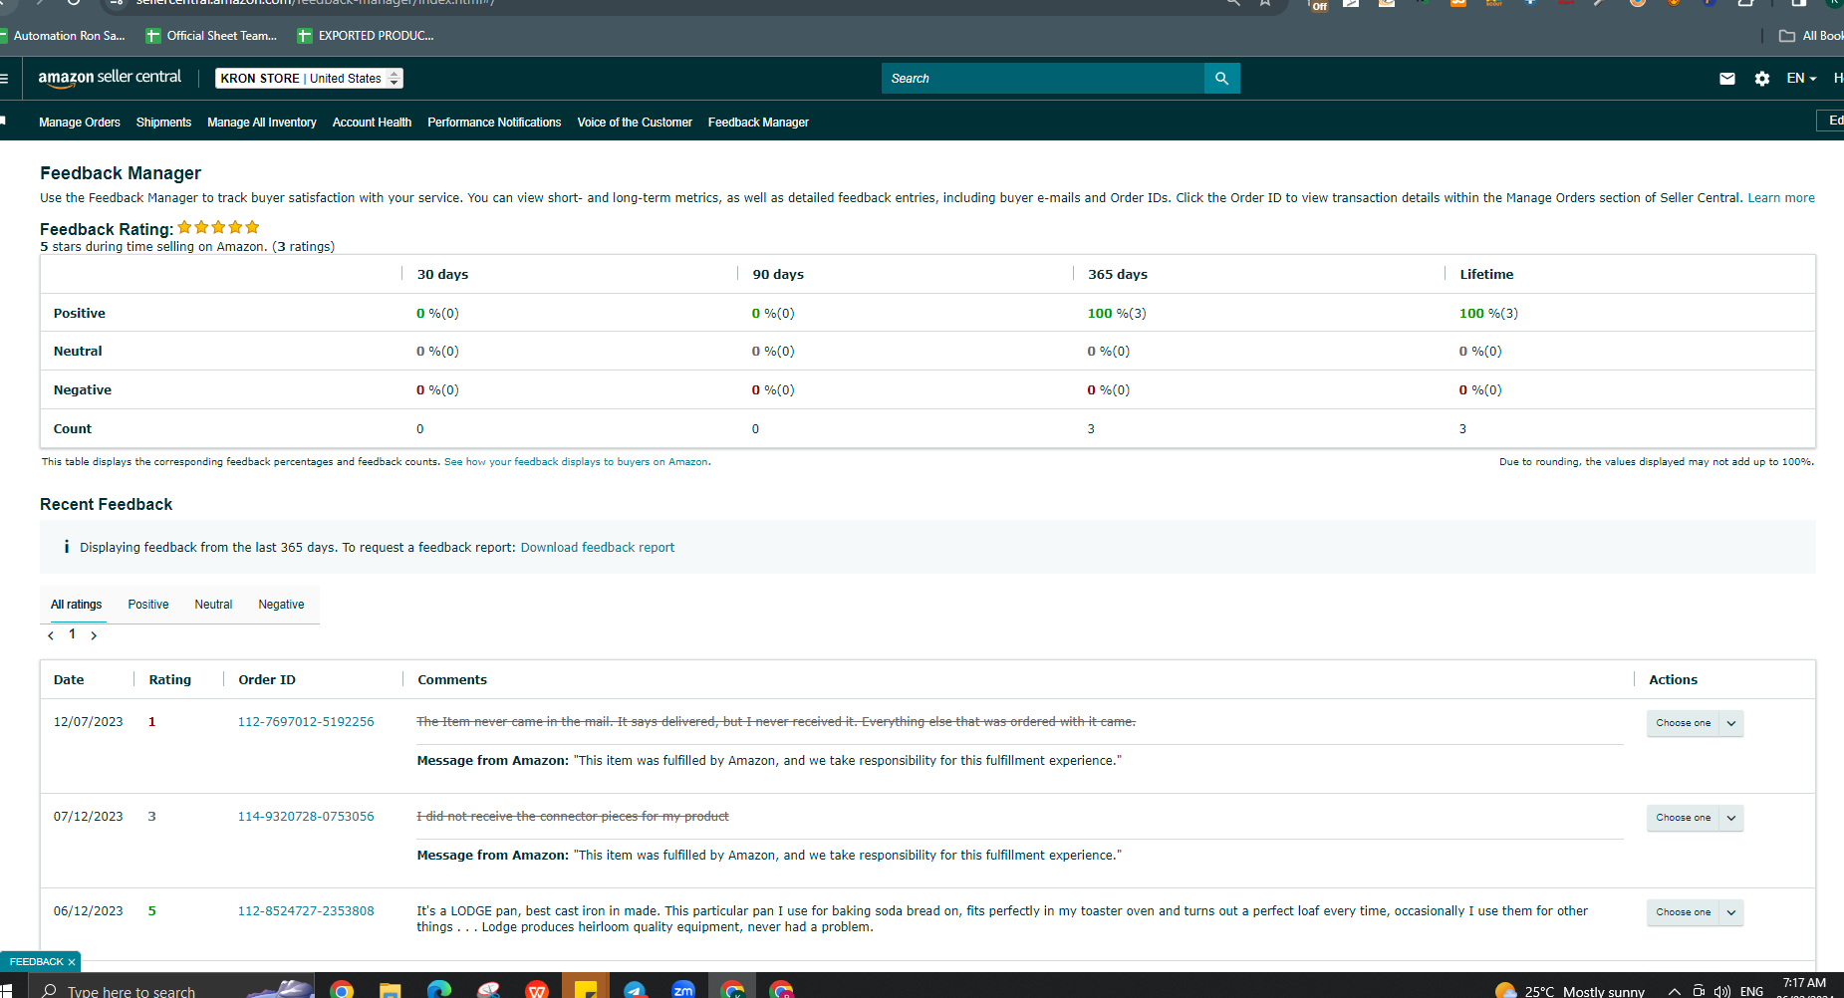Go to previous feedback page arrow
Screen dimensions: 1844x998
pyautogui.click(x=51, y=635)
